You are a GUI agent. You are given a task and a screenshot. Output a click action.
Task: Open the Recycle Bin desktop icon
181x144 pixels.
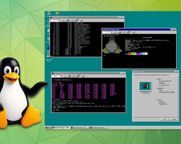tap(48, 40)
